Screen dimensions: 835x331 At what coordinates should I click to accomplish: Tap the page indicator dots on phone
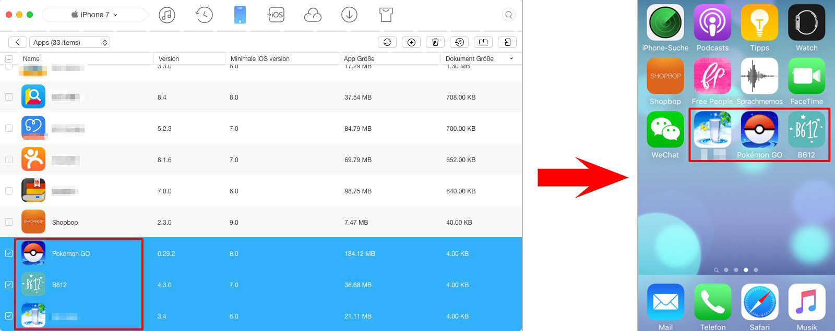(736, 270)
